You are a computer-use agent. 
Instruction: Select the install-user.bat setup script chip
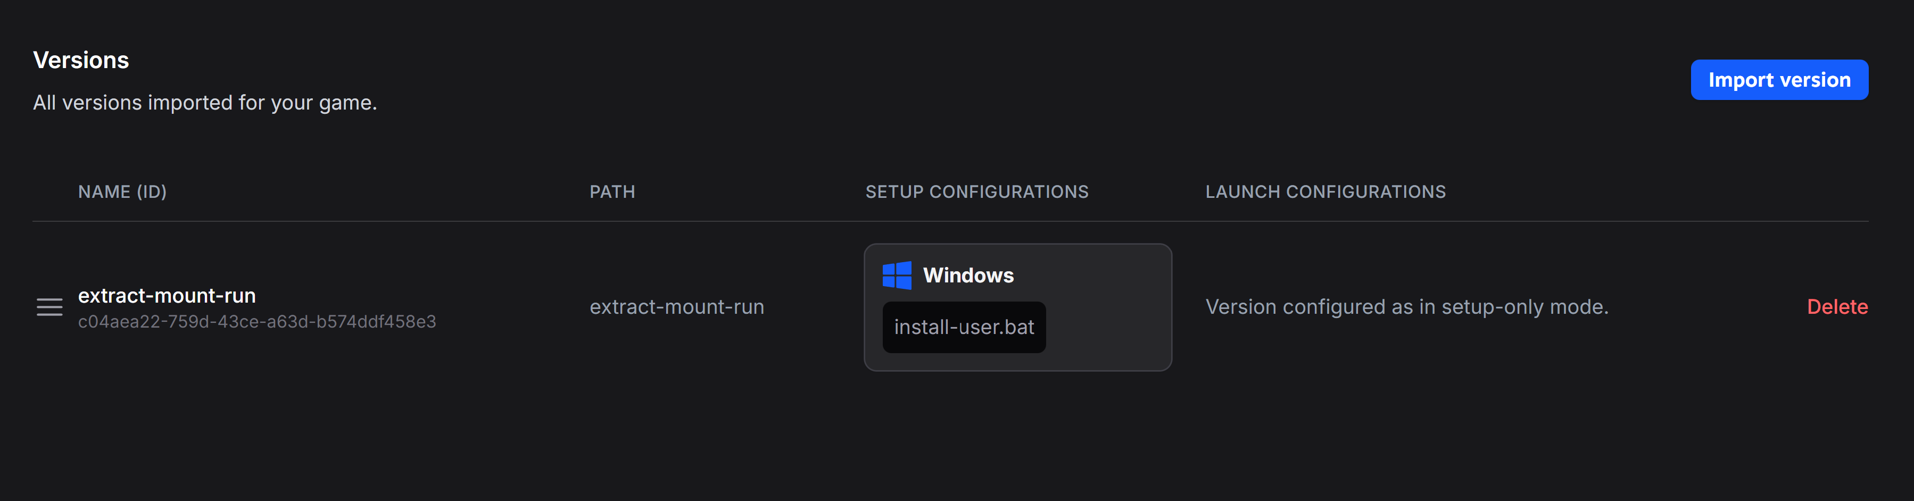964,327
